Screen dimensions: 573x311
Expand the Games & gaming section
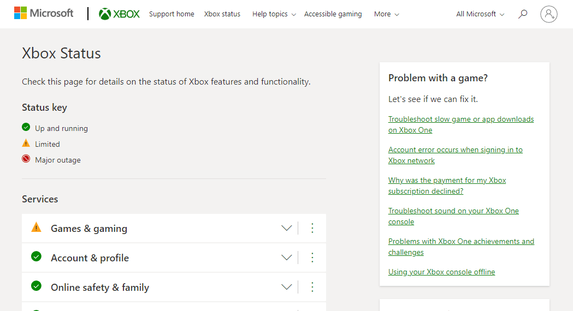coord(286,228)
